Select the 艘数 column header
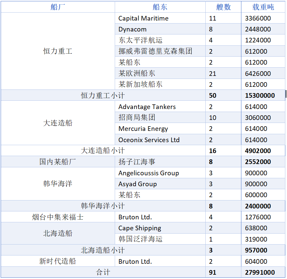287x279 pixels. coord(223,7)
